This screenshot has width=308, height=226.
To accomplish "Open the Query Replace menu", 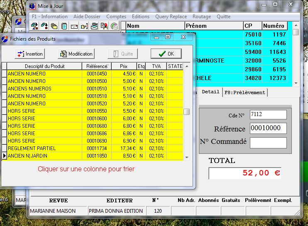I will click(171, 17).
